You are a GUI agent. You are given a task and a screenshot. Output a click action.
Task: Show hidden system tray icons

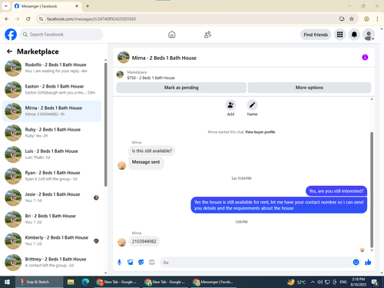[x=313, y=282]
